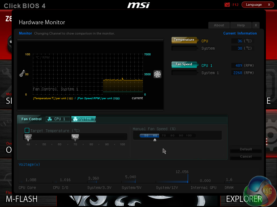The height and width of the screenshot is (207, 277).
Task: Click the System temperature value 38
Action: (240, 48)
